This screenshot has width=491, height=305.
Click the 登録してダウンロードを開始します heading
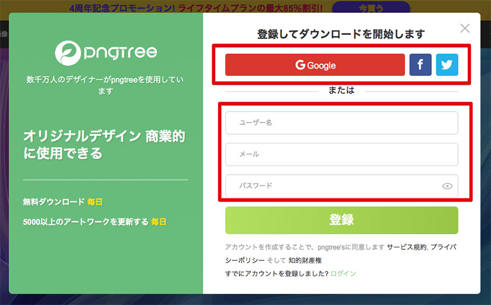pyautogui.click(x=341, y=34)
